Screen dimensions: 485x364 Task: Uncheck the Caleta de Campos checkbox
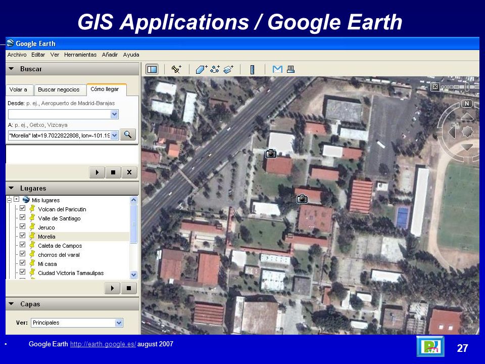tap(22, 245)
